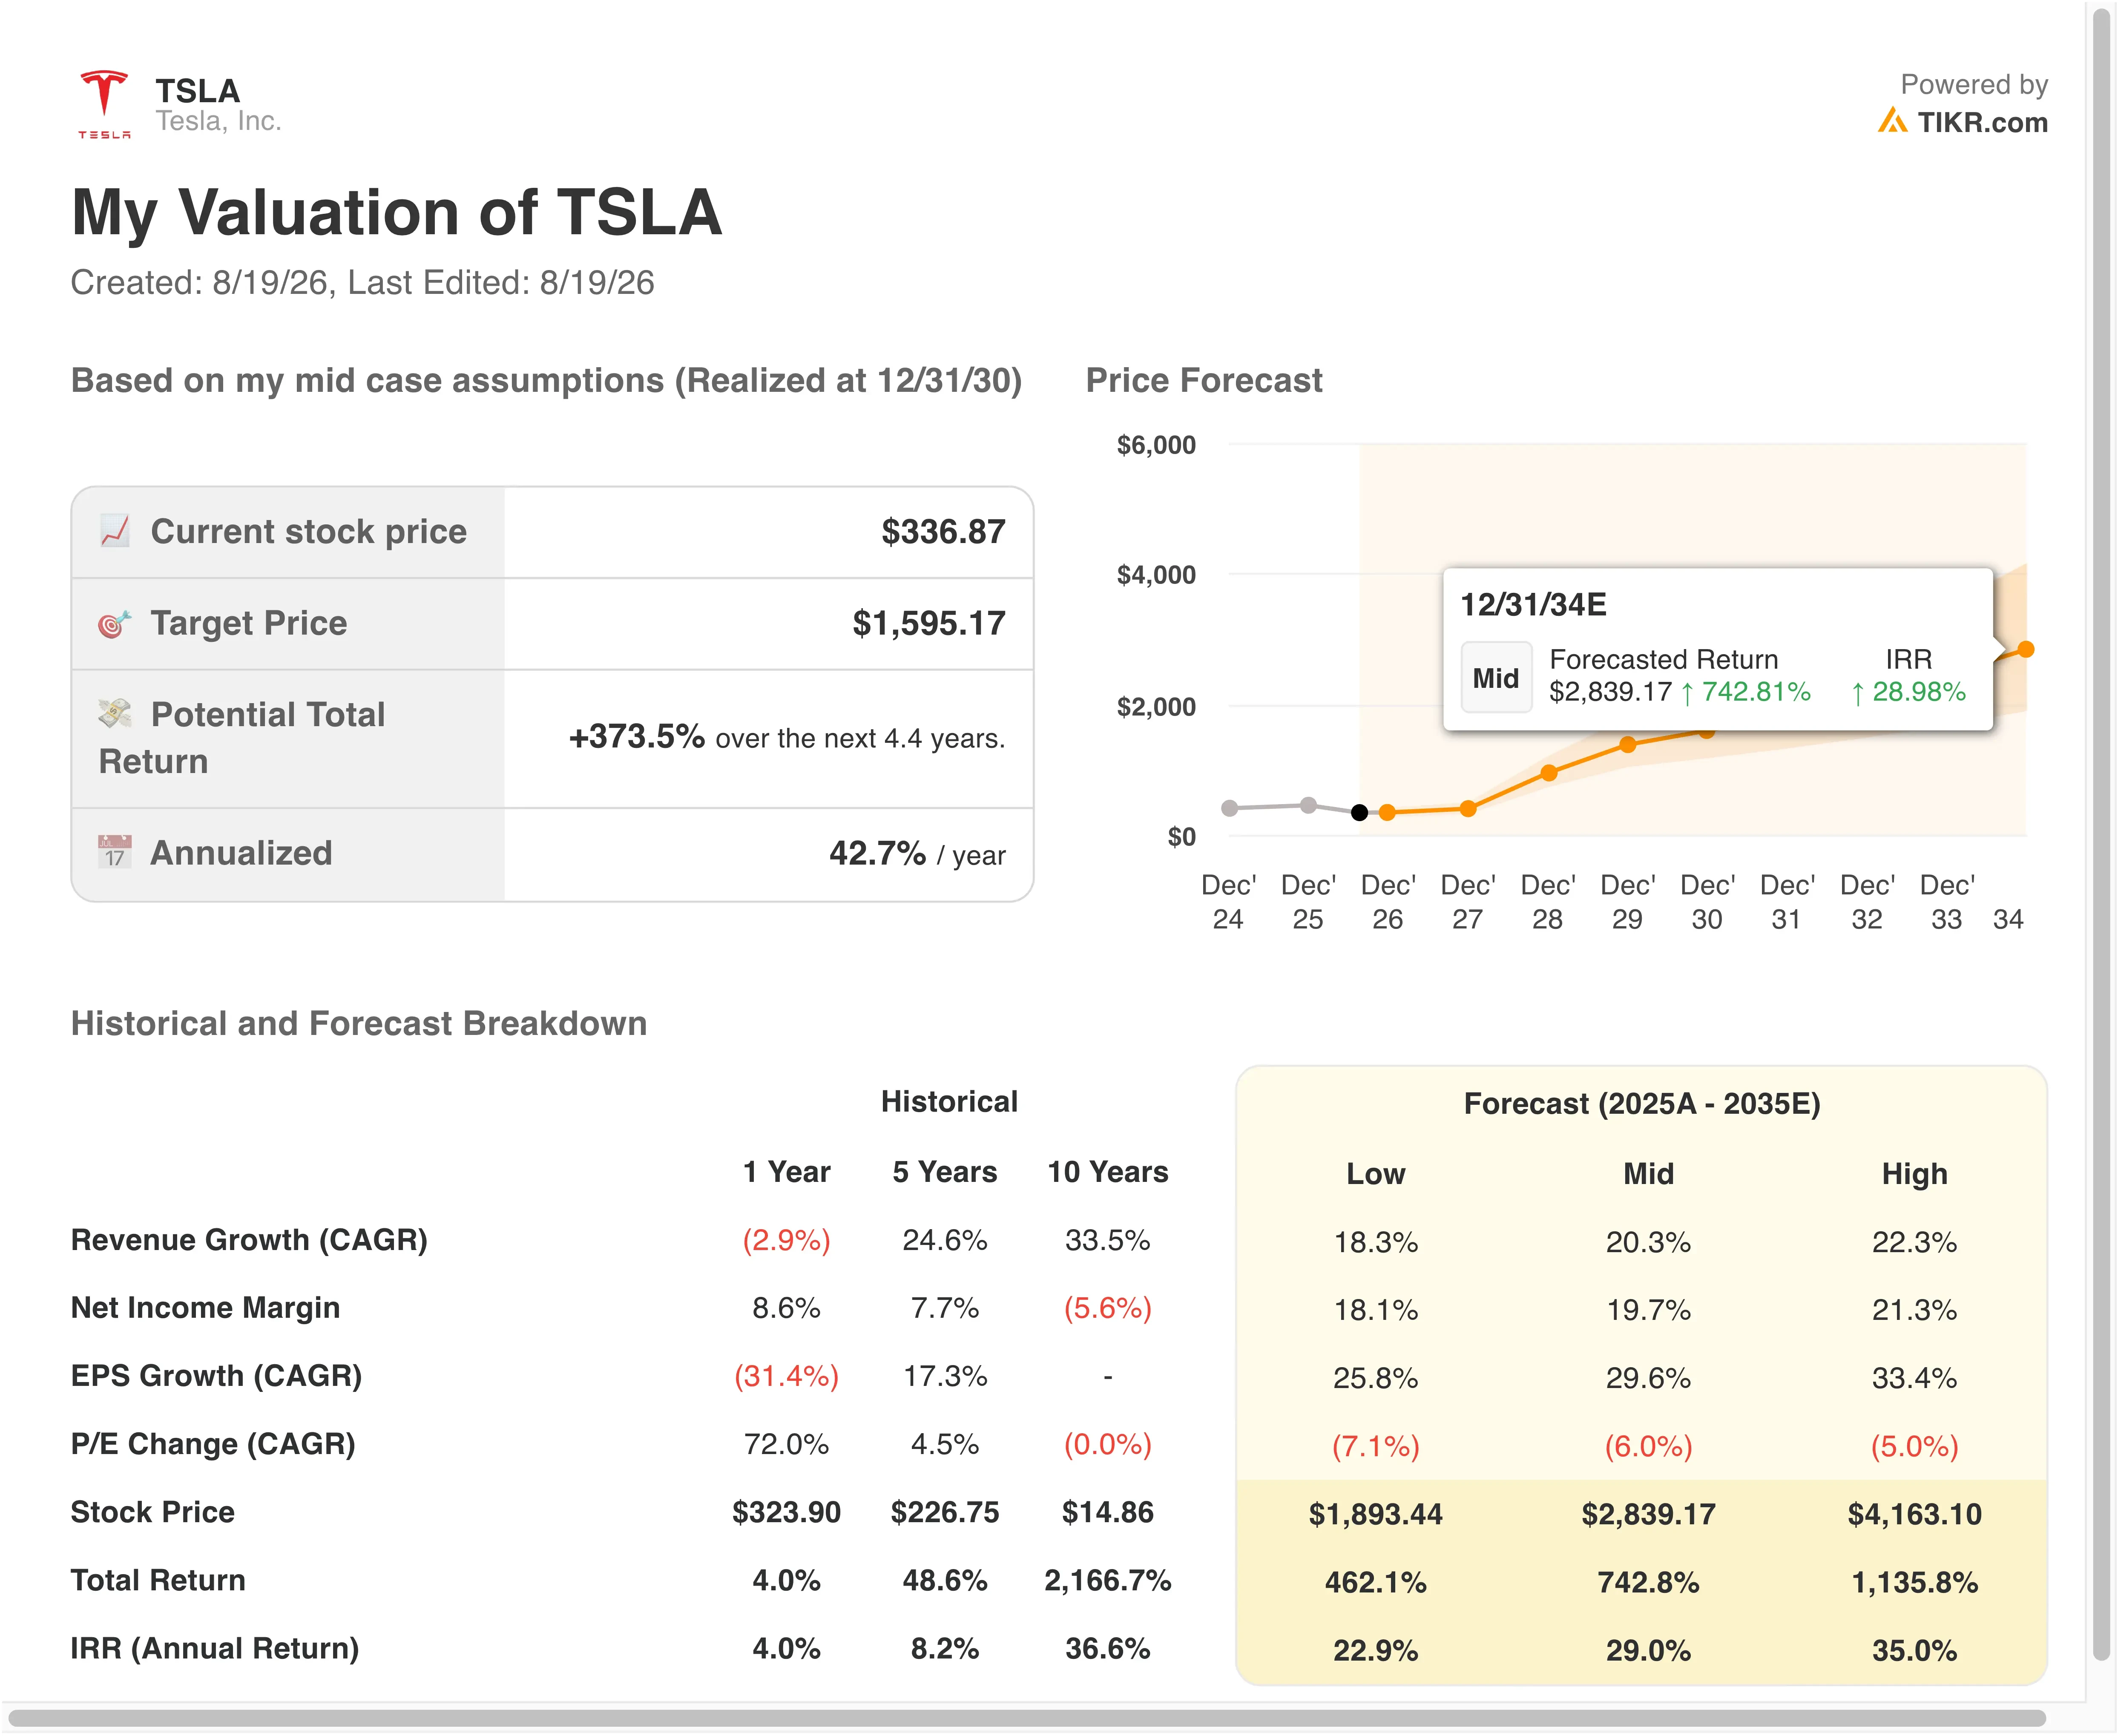This screenshot has width=2118, height=1736.
Task: Click the chart icon beside Current stock price
Action: pos(115,531)
